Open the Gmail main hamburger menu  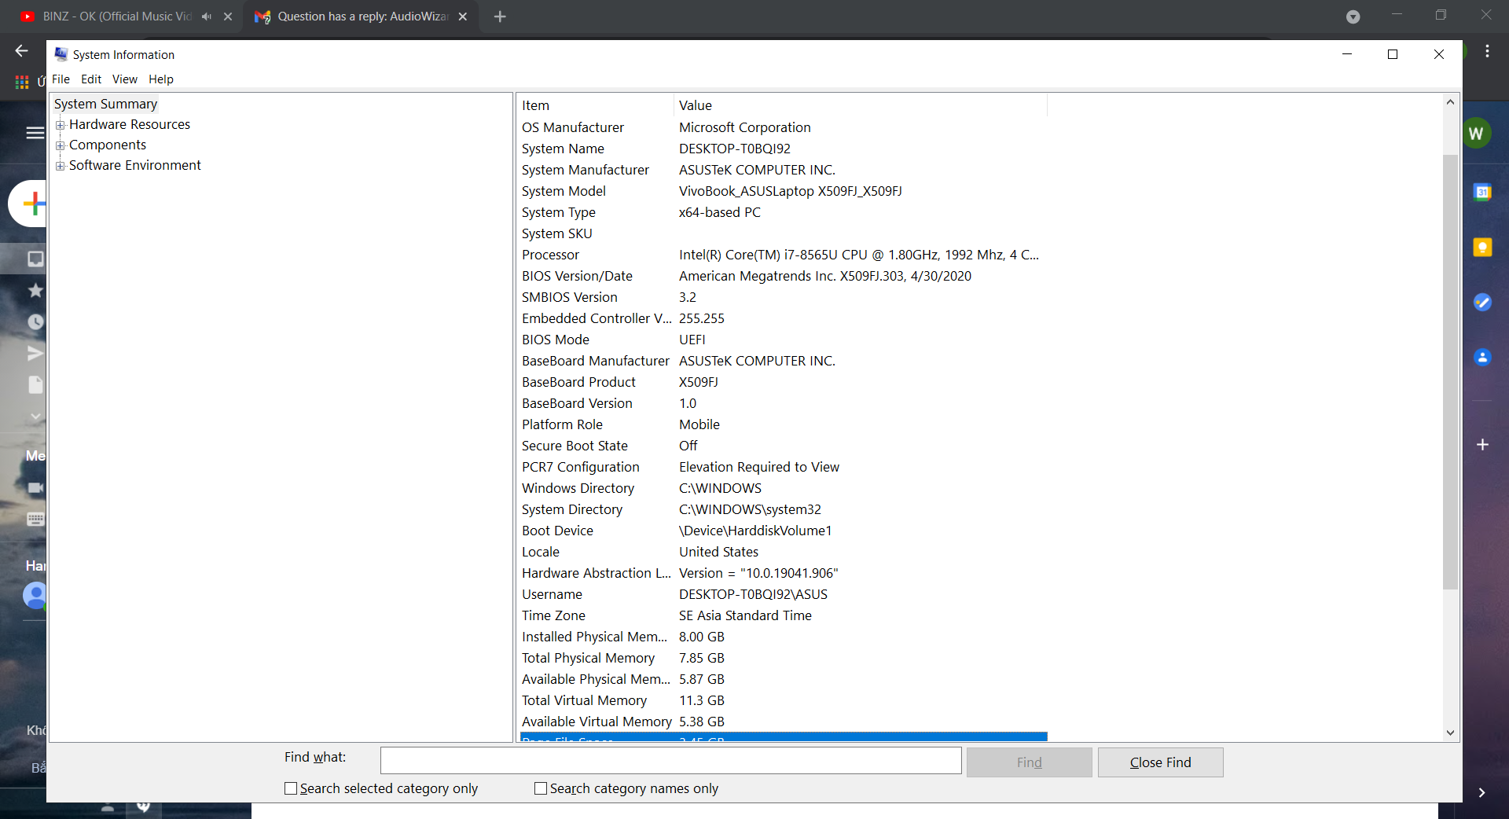pos(35,133)
